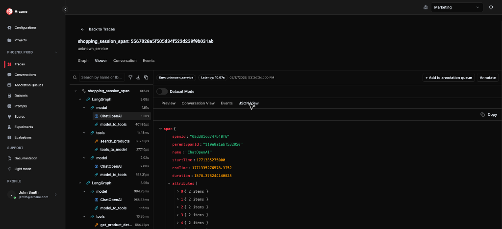Collapse the attributes array in JSON

tap(169, 183)
